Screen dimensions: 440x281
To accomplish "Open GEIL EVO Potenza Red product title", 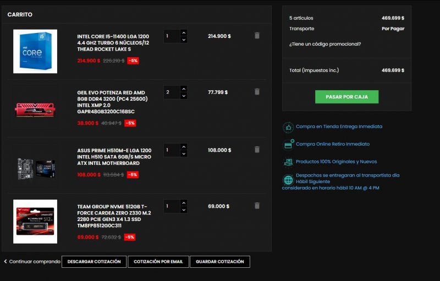I will click(112, 102).
